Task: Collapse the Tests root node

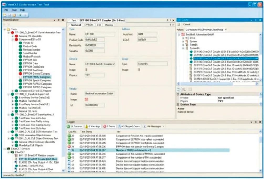Action: coord(4,29)
